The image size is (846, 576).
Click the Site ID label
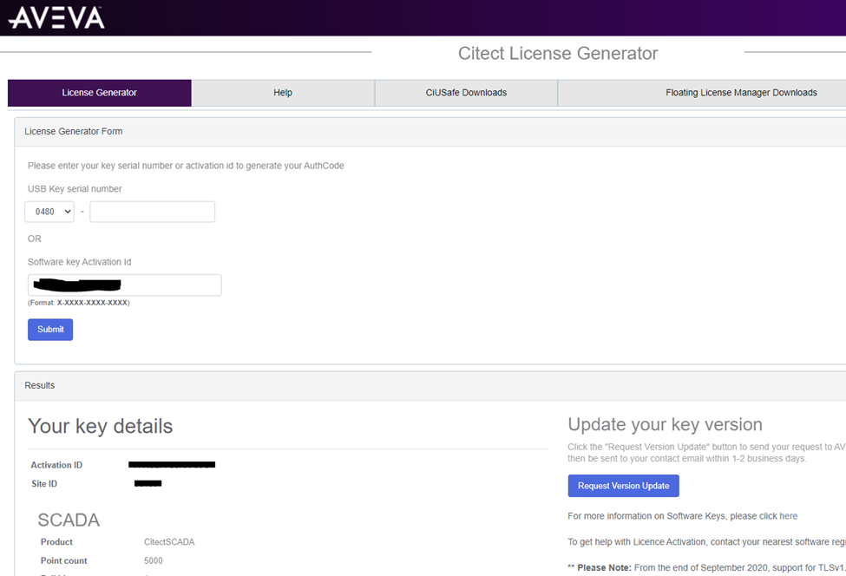point(44,484)
